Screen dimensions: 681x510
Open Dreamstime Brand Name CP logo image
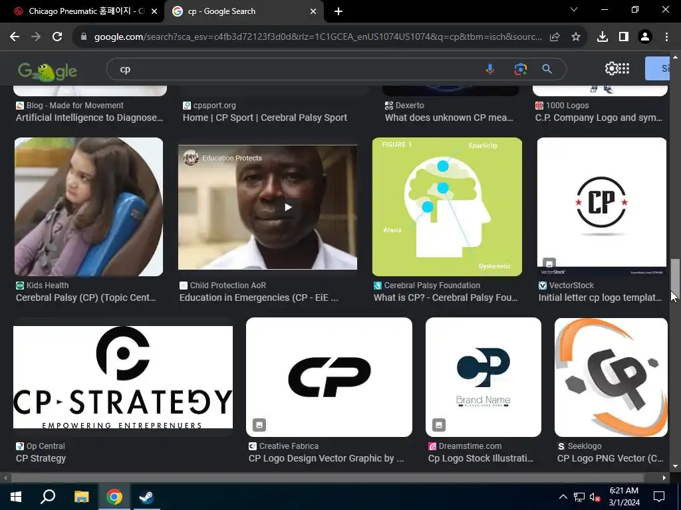(483, 377)
